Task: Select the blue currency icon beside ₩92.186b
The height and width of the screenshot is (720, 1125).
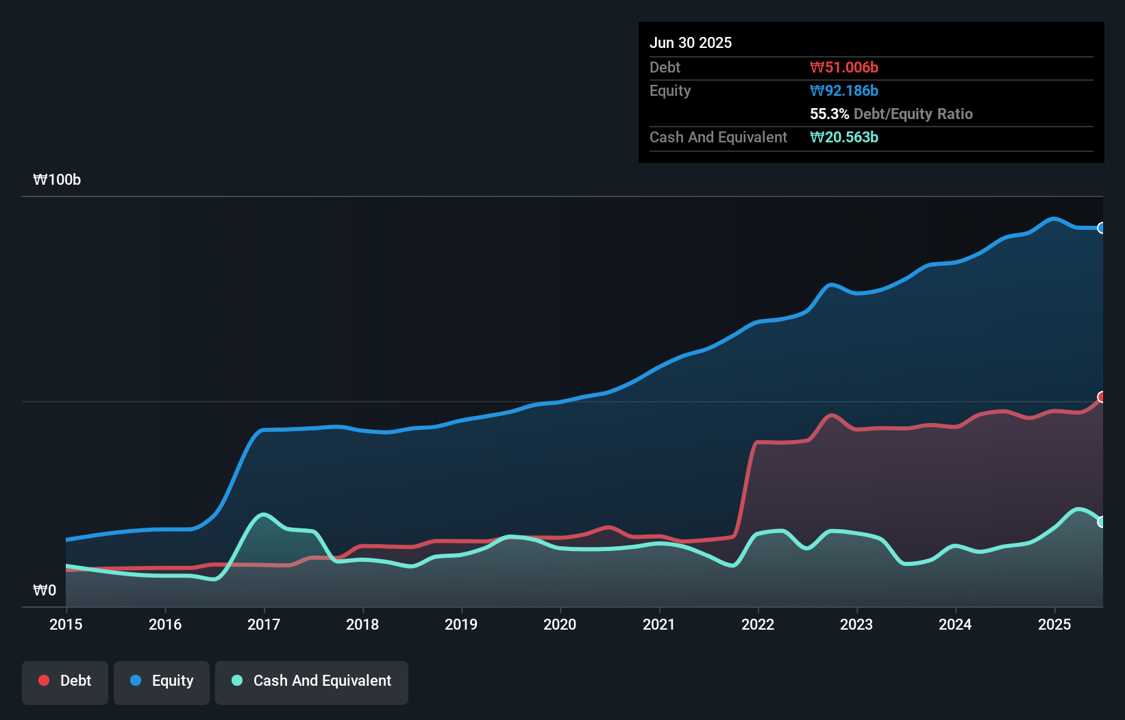Action: point(816,90)
